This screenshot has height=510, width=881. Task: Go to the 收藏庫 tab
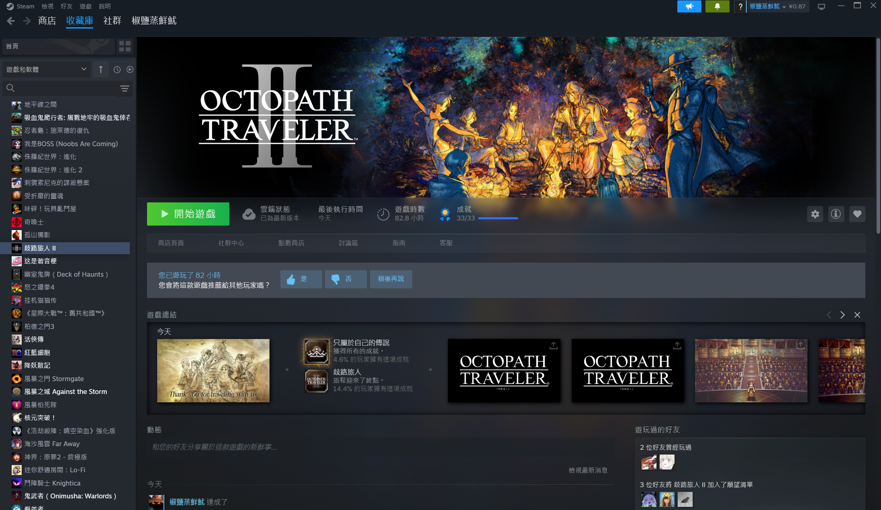point(80,21)
